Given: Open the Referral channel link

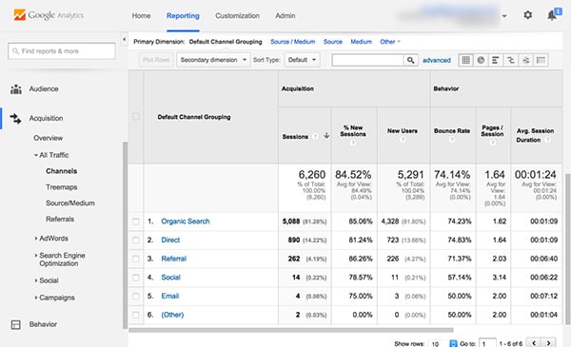Looking at the screenshot, I should (174, 259).
